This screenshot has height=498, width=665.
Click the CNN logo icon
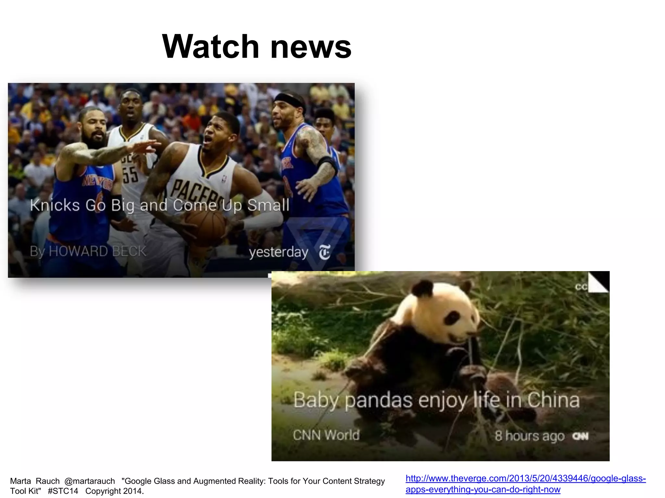(x=580, y=436)
